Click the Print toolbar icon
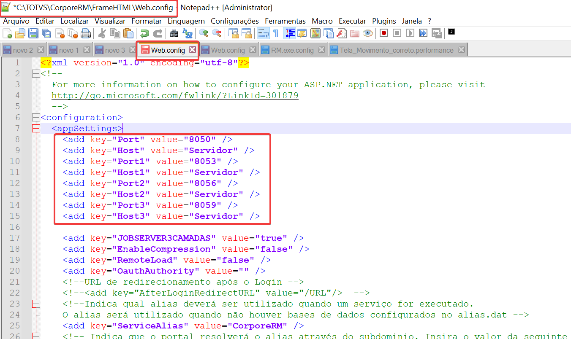571x339 pixels. [x=86, y=33]
